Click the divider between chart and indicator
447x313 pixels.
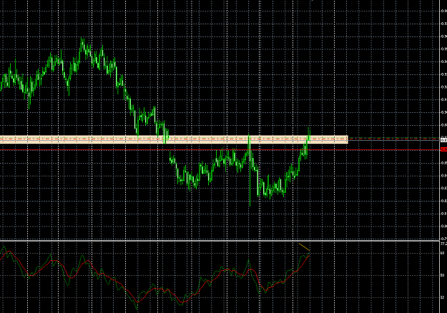220,241
